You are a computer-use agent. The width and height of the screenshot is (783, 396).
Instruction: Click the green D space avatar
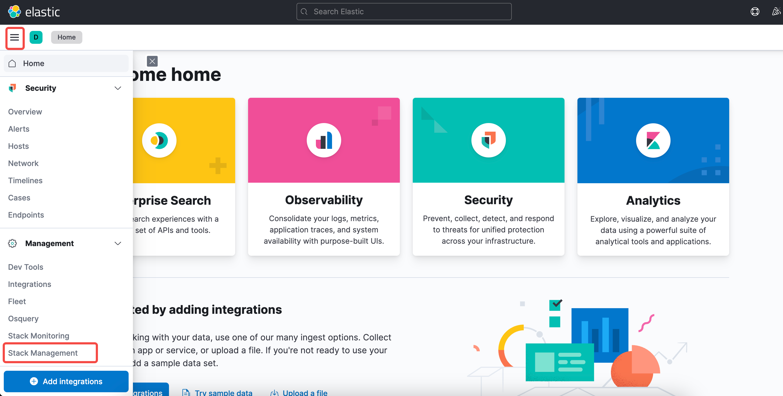coord(36,37)
